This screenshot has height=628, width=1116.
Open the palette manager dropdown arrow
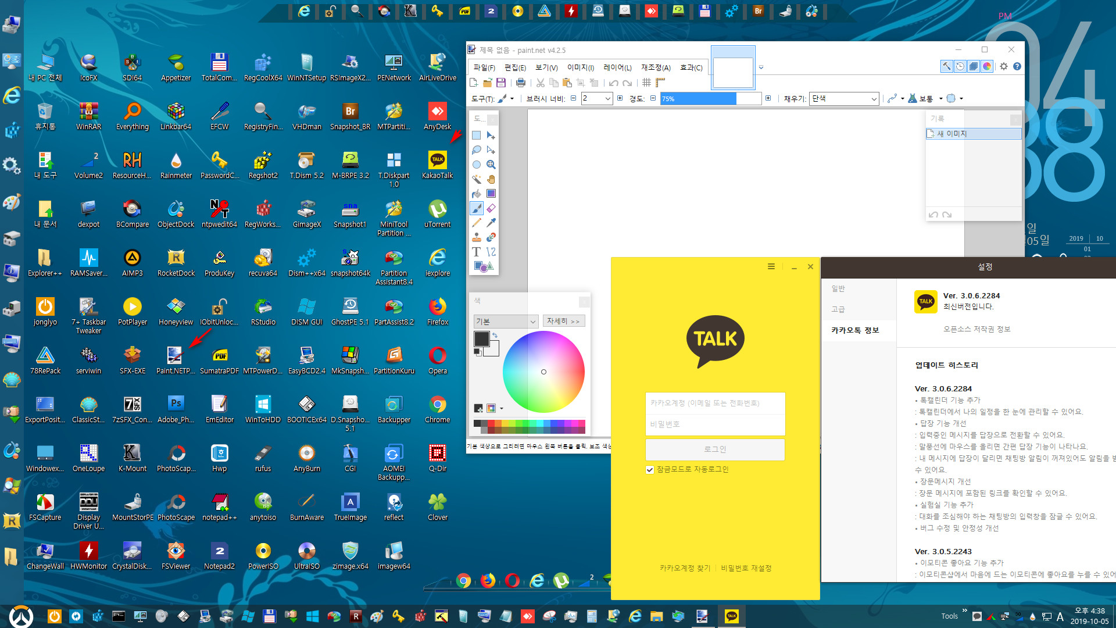click(x=502, y=408)
